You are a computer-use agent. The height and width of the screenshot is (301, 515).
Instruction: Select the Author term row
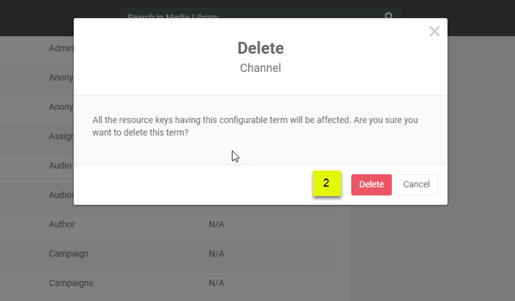click(62, 224)
